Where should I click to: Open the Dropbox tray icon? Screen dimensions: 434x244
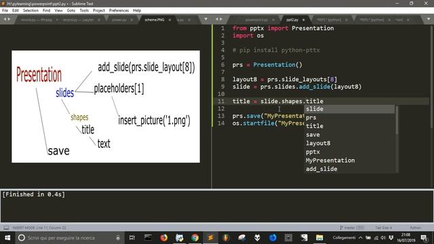click(x=391, y=238)
